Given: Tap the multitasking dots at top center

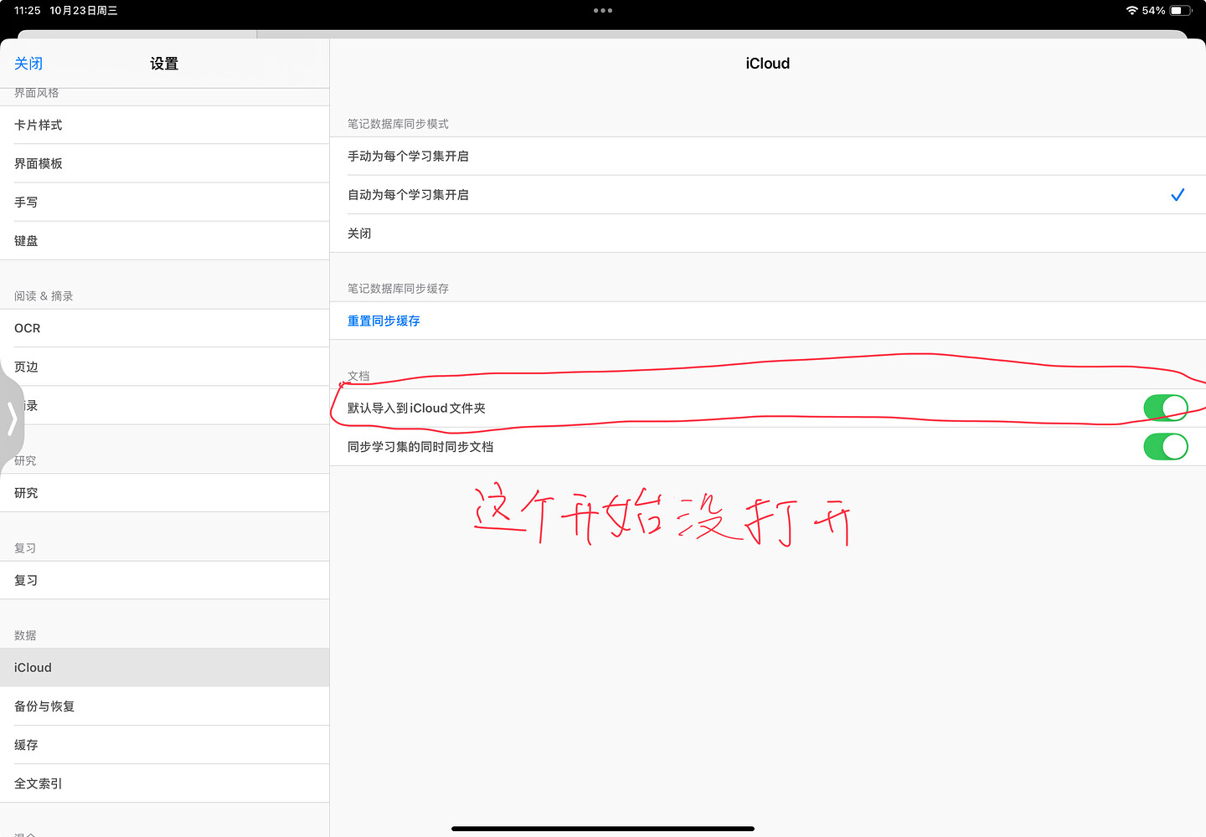Looking at the screenshot, I should [602, 11].
